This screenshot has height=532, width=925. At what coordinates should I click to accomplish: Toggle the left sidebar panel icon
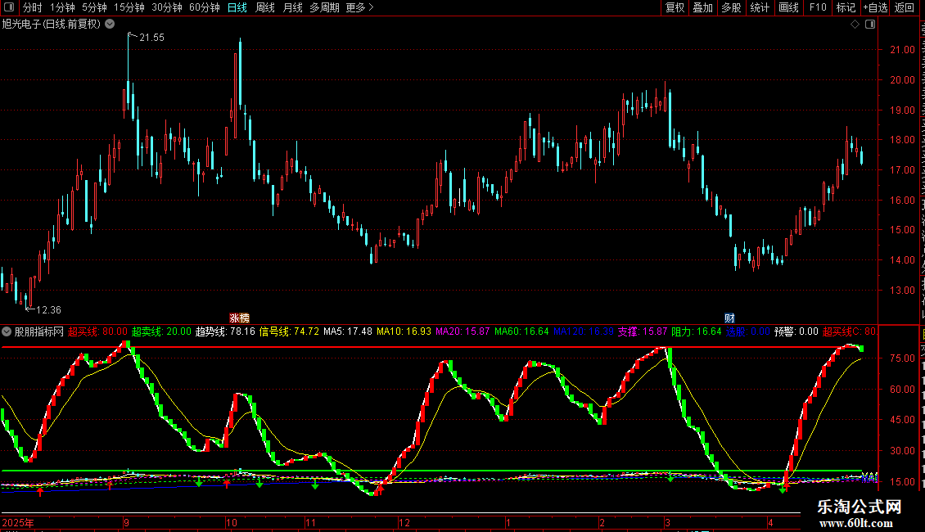click(9, 7)
